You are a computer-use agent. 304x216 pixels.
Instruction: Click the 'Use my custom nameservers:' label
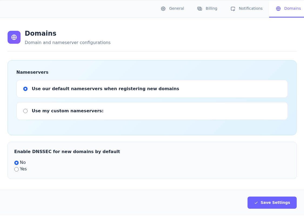(68, 111)
